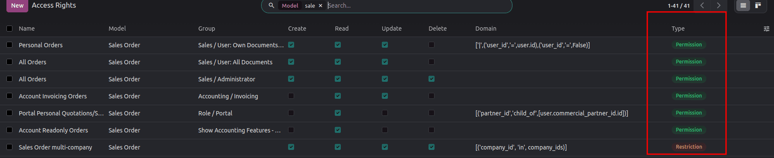774x158 pixels.
Task: Sort by Update column header
Action: 392,29
